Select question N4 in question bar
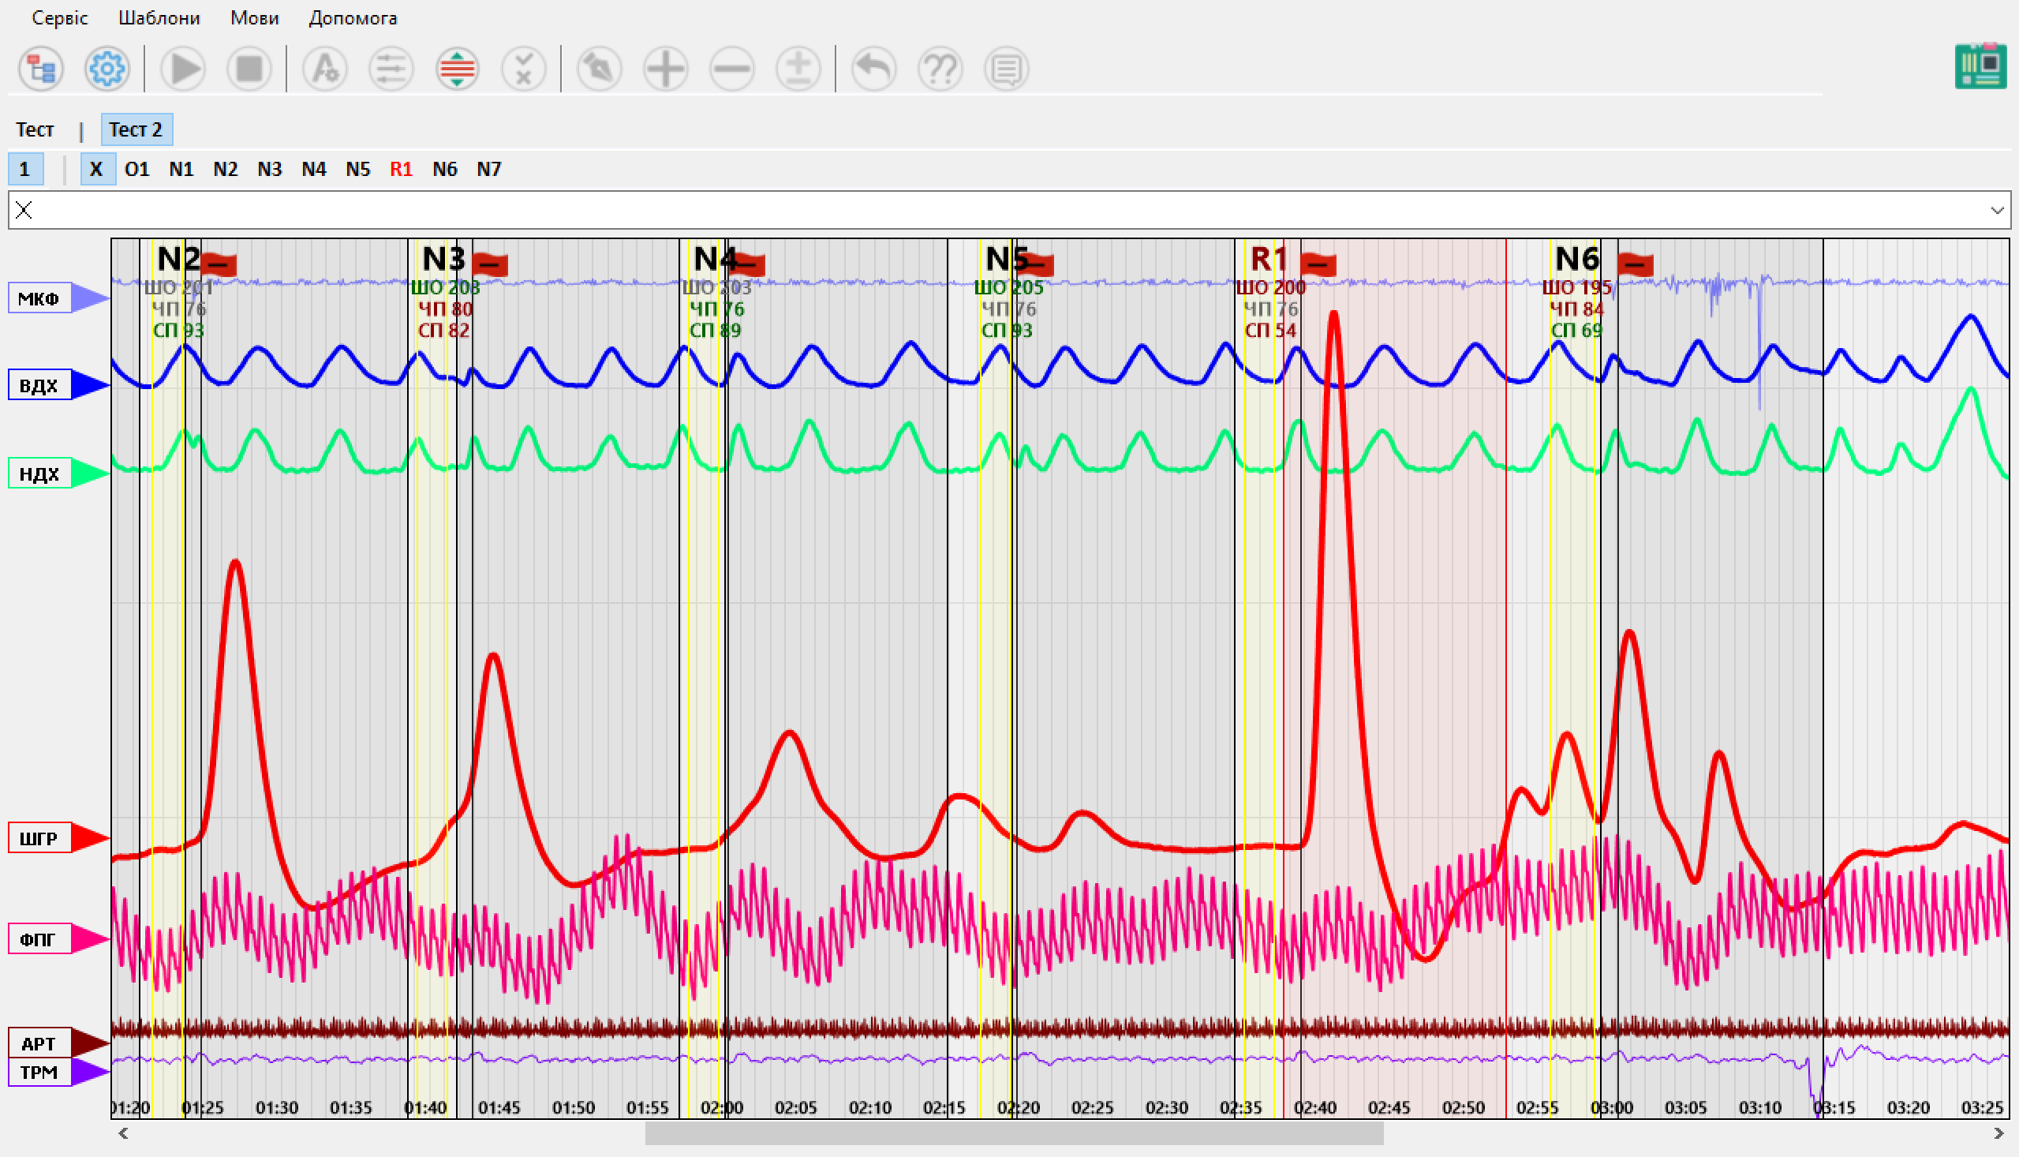The height and width of the screenshot is (1157, 2019). (x=314, y=169)
